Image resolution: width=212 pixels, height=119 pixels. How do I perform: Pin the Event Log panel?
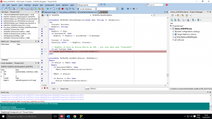[208, 92]
